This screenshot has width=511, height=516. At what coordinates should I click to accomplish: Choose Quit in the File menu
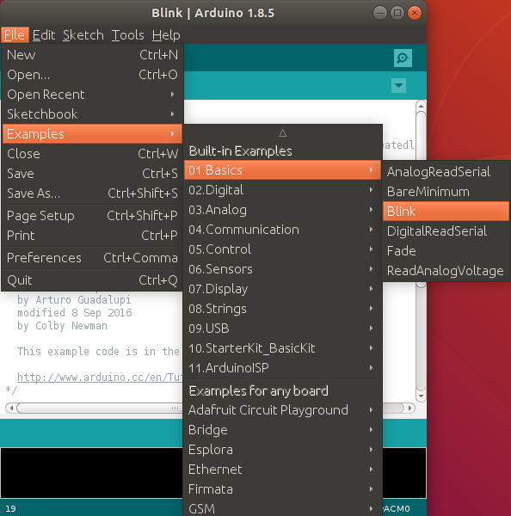(92, 280)
